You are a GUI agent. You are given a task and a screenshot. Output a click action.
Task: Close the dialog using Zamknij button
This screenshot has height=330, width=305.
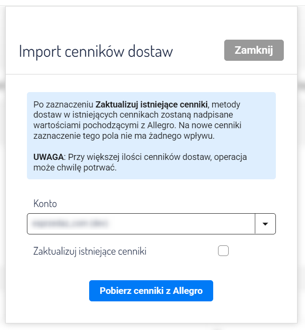coord(254,50)
